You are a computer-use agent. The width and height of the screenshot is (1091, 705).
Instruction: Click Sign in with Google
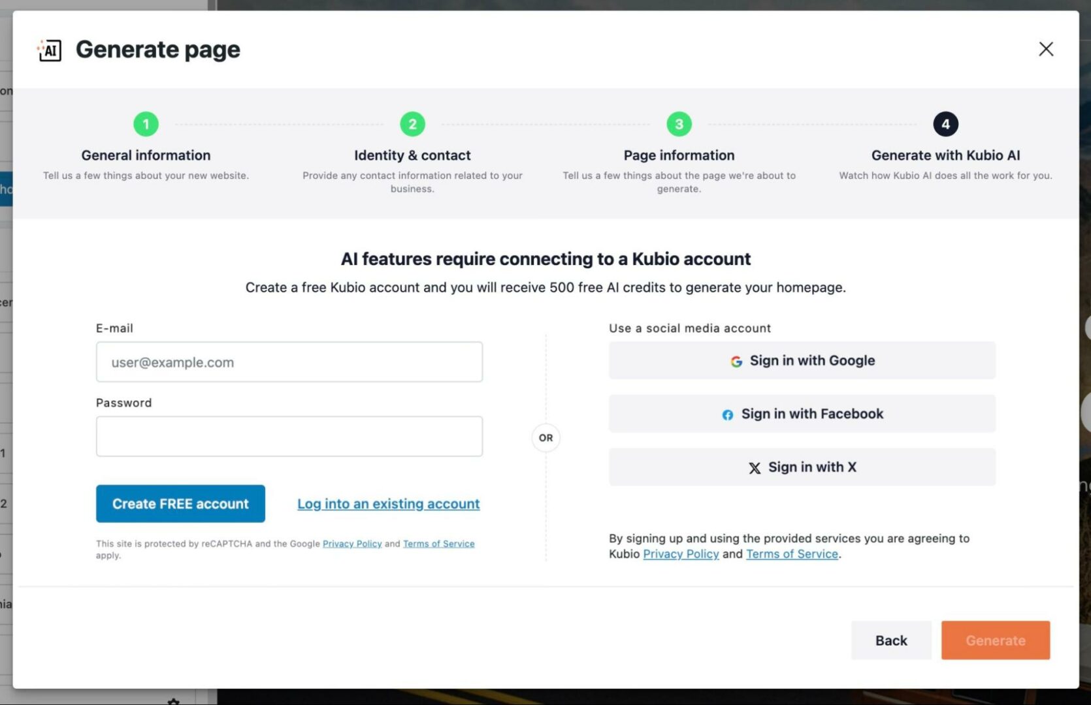pos(802,360)
